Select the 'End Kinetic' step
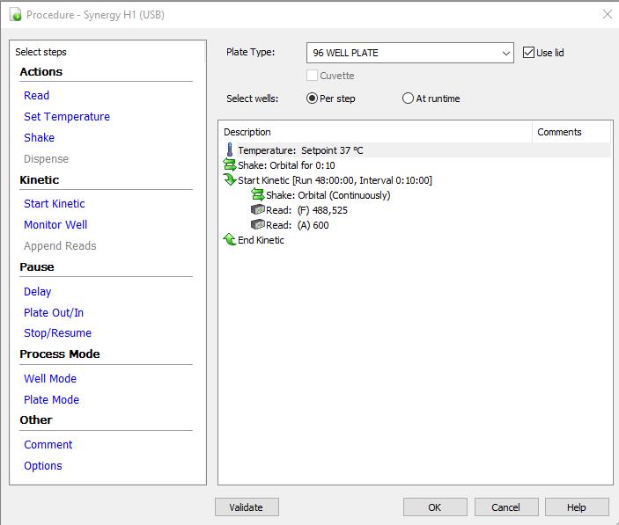 coord(261,240)
